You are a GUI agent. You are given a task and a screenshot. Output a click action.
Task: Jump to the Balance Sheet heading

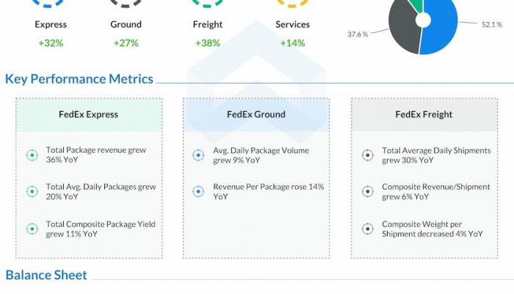[x=46, y=276]
